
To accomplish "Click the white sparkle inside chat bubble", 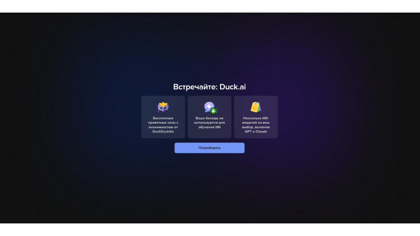I will click(x=209, y=106).
